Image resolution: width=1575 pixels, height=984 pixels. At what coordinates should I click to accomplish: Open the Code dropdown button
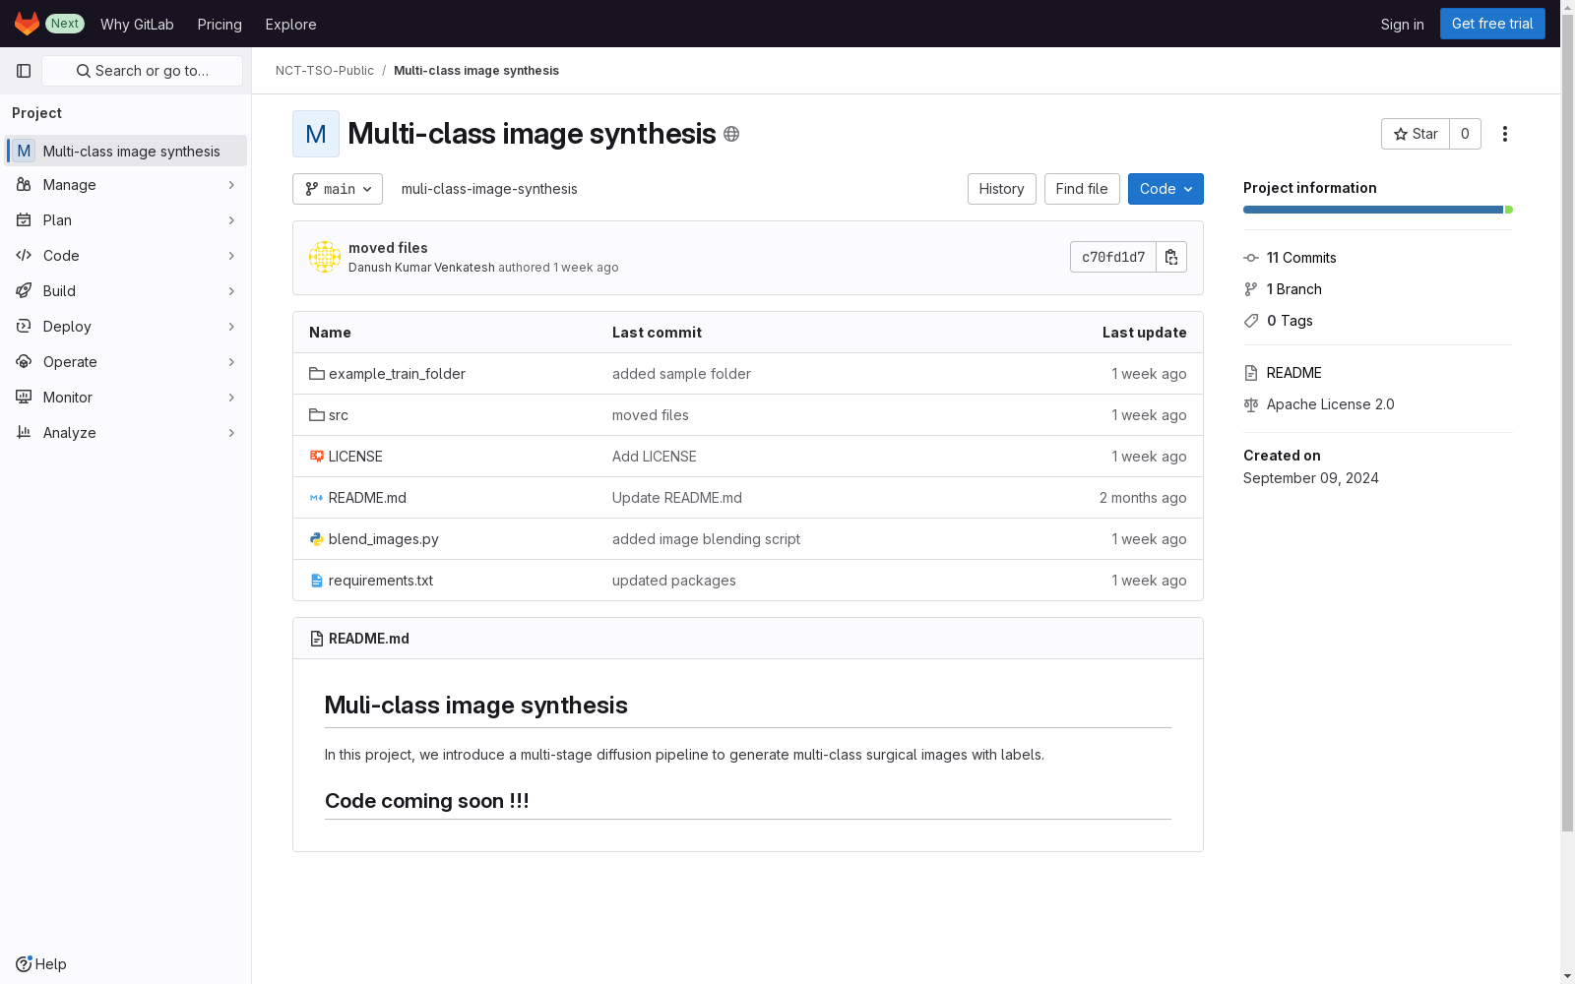(x=1165, y=189)
